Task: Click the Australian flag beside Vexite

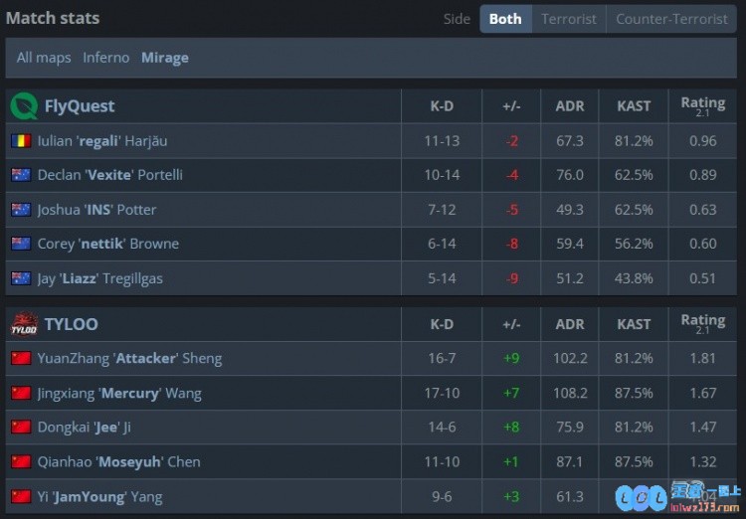Action: point(21,175)
